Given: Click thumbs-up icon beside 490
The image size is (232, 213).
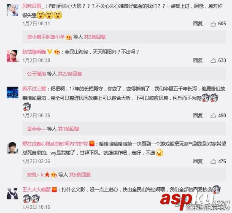Looking at the screenshot, I should coord(213,116).
